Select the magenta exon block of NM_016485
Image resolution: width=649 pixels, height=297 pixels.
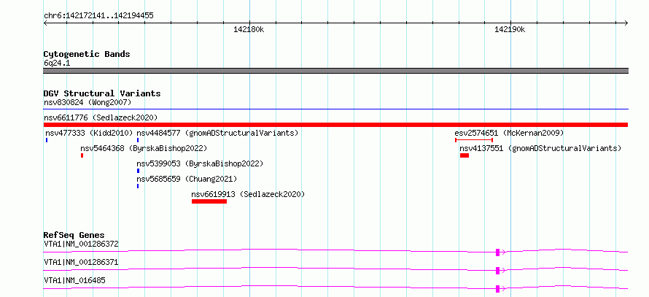point(497,289)
